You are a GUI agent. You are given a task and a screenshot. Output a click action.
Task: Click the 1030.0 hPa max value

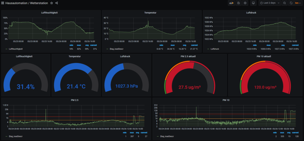(265, 49)
